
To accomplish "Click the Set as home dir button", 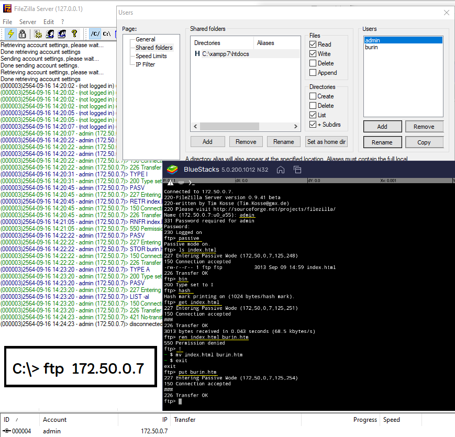I will [326, 142].
